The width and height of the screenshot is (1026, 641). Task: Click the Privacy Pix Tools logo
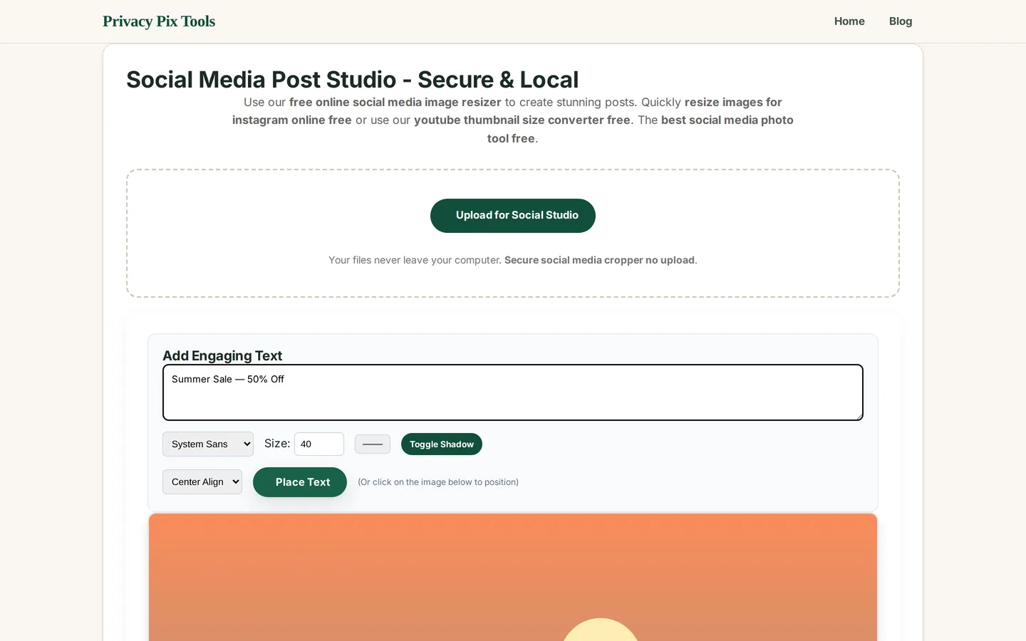point(158,21)
